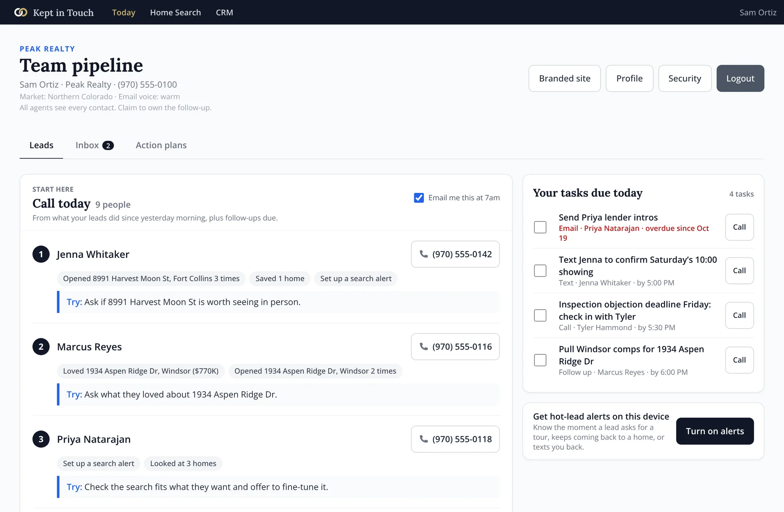Call Marcus Reyes at (970) 555-0116
784x512 pixels.
coord(455,347)
